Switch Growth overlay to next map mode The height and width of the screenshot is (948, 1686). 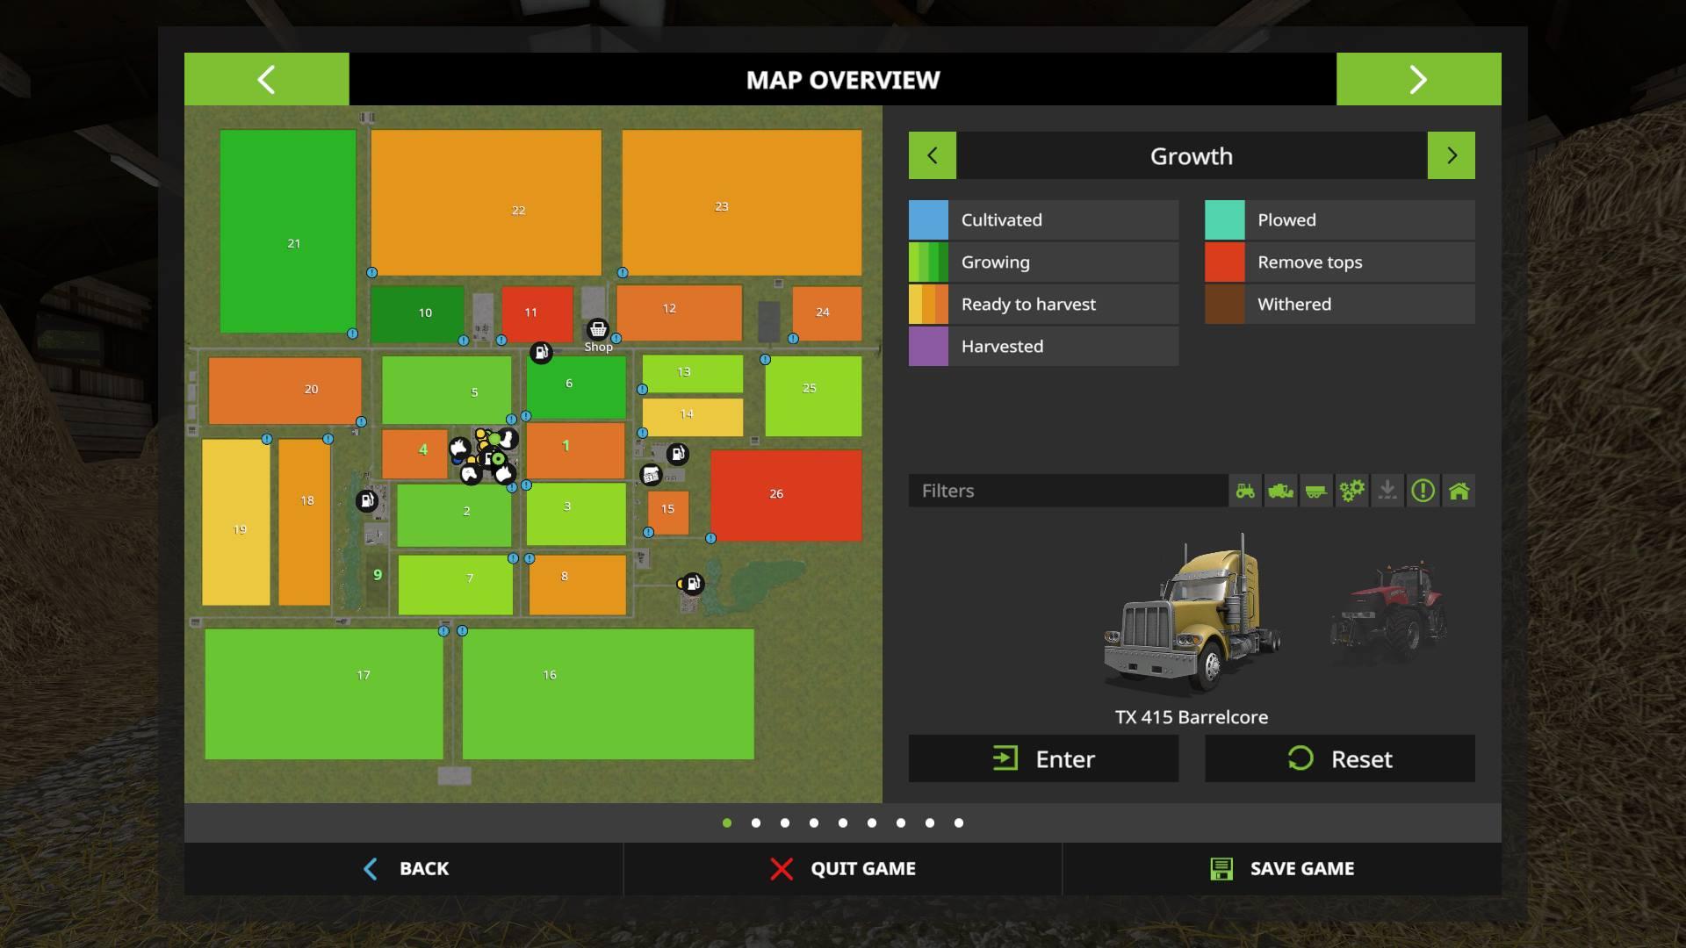(x=1451, y=155)
